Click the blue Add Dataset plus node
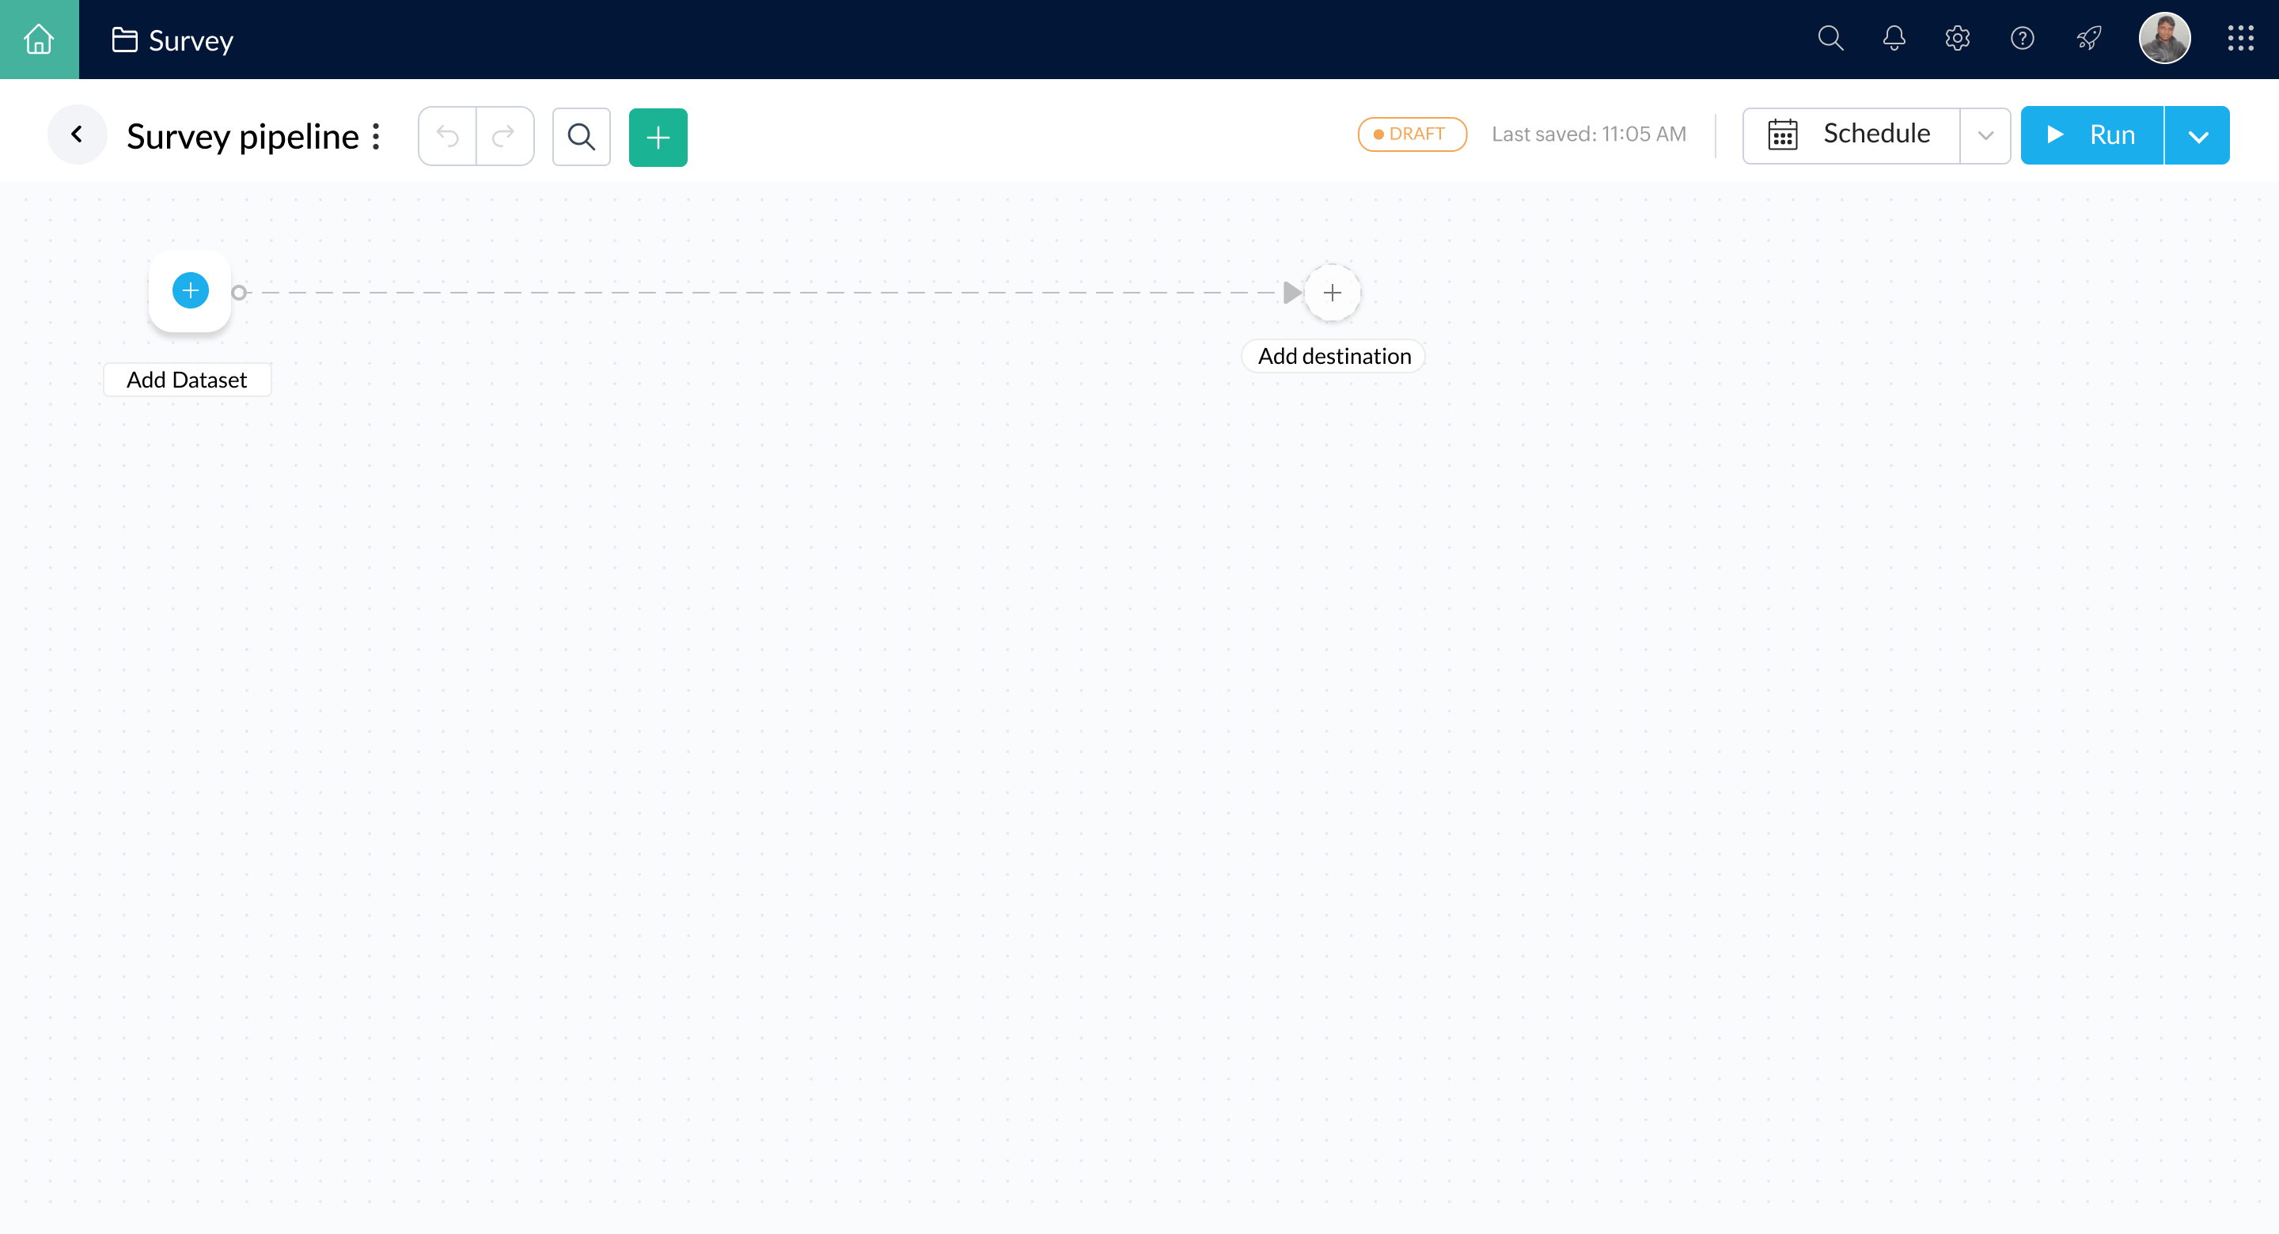 point(190,291)
